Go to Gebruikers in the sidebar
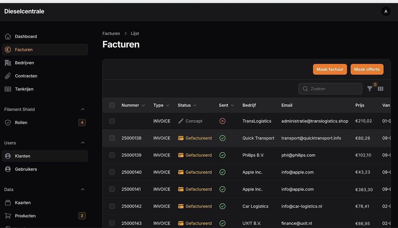The height and width of the screenshot is (228, 398). click(45, 169)
